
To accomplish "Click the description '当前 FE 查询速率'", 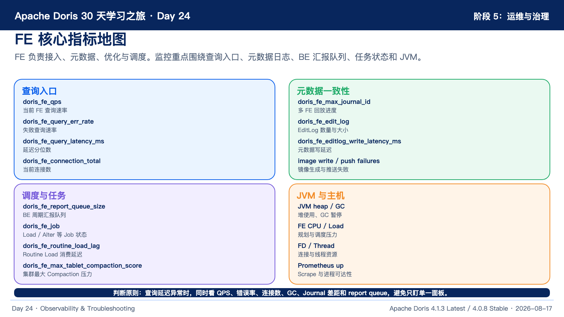I will [45, 111].
